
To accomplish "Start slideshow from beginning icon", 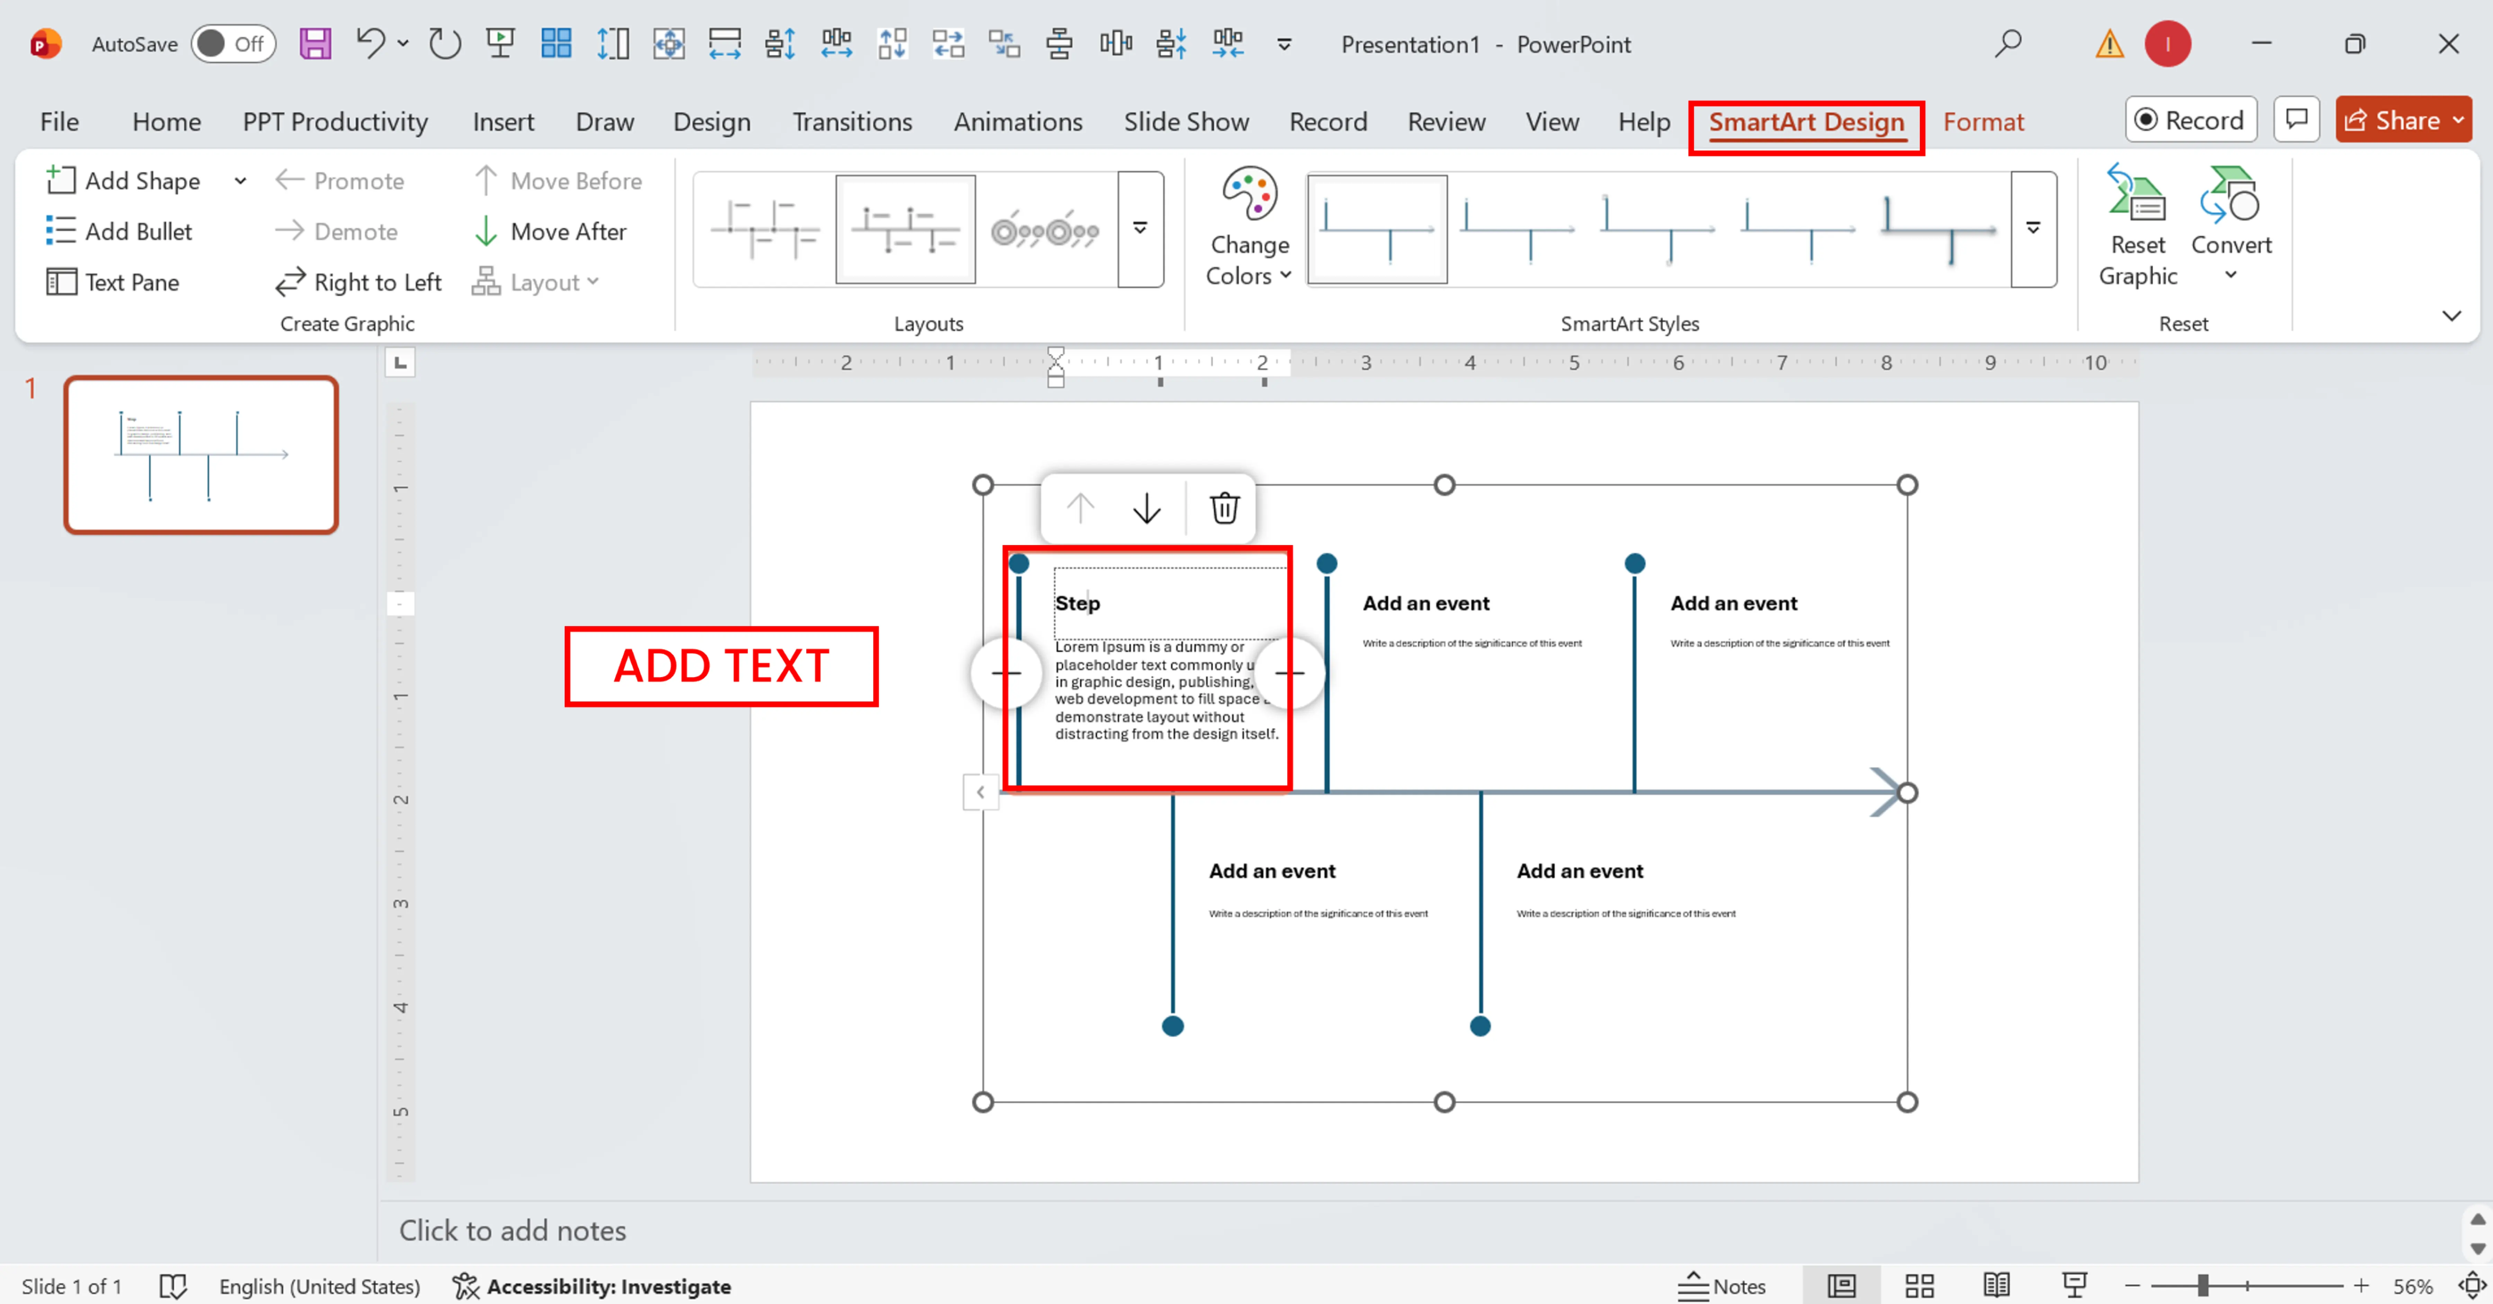I will 500,44.
